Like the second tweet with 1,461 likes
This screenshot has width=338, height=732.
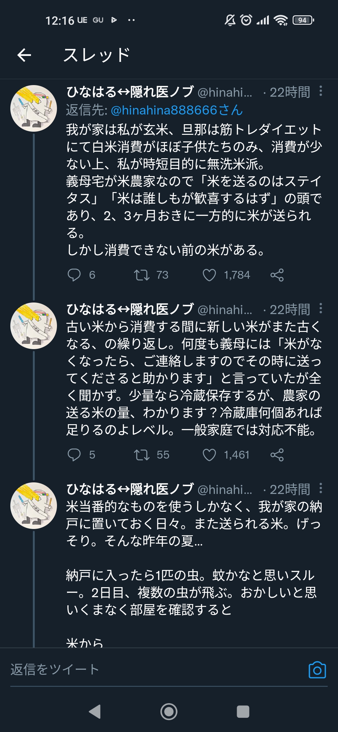tap(209, 455)
